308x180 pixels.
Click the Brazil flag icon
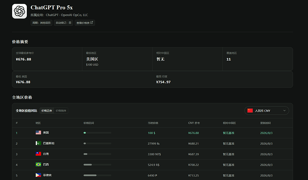[38, 164]
